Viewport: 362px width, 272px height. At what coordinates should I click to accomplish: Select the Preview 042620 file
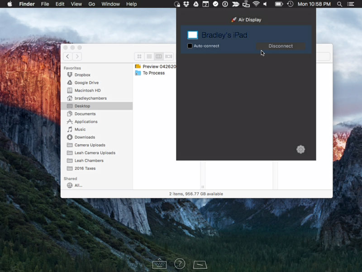point(155,67)
